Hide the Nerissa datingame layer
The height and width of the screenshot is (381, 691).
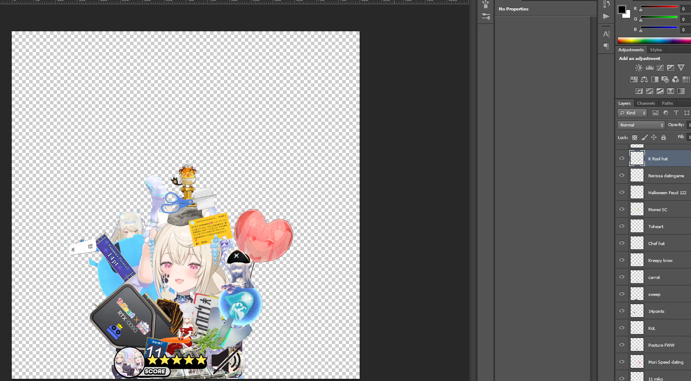[x=622, y=176]
